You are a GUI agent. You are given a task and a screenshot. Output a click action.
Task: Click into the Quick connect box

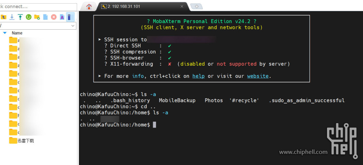tap(38, 6)
